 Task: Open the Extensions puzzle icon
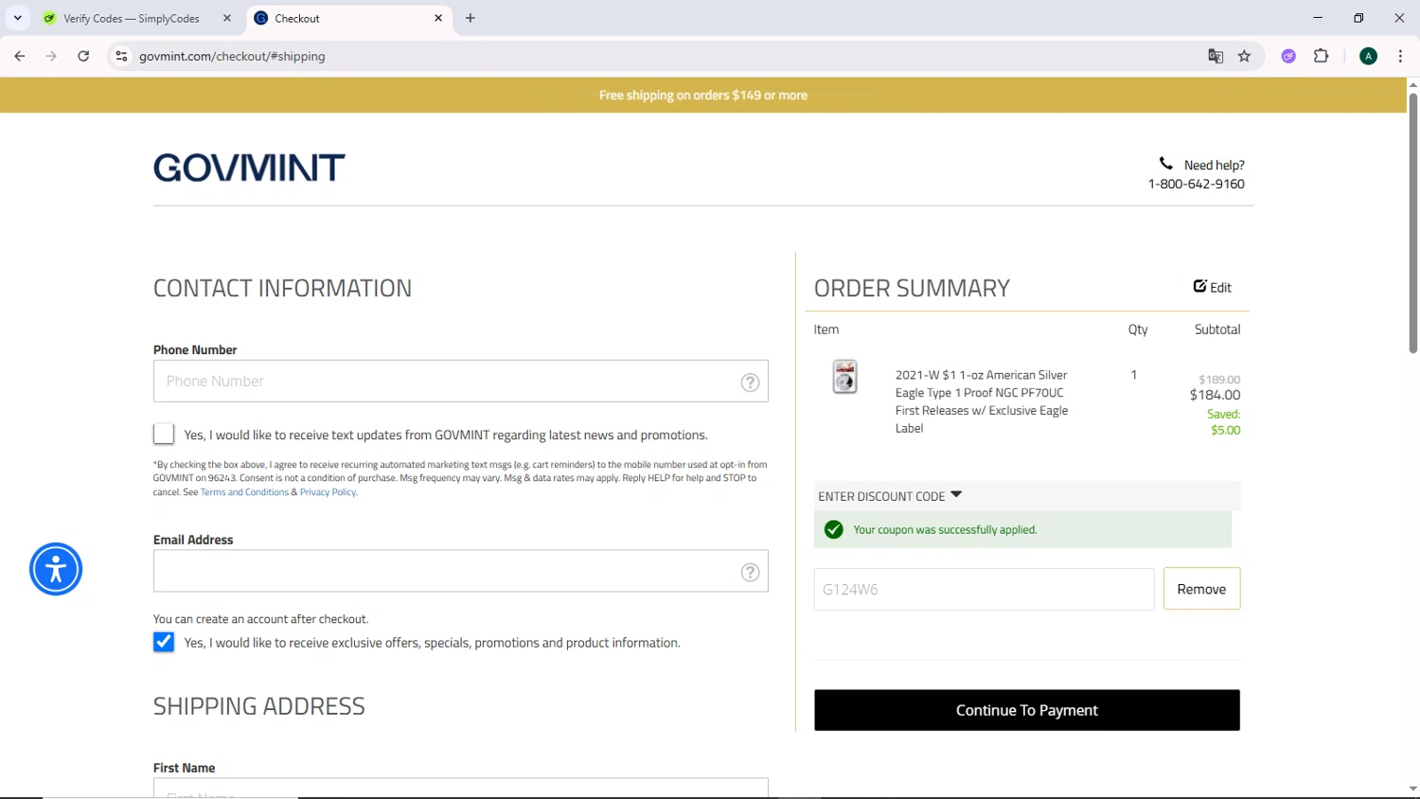click(x=1322, y=56)
